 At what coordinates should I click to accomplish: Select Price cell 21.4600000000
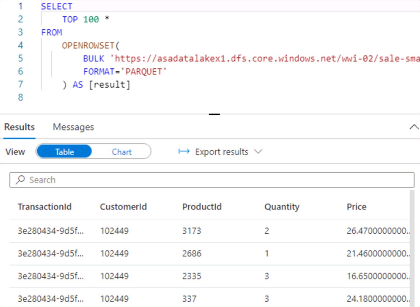click(x=378, y=253)
